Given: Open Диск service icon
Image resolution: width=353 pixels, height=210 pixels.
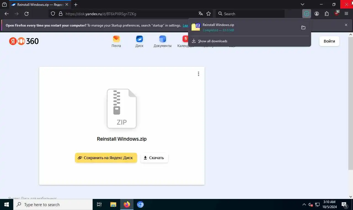Looking at the screenshot, I should (x=139, y=41).
